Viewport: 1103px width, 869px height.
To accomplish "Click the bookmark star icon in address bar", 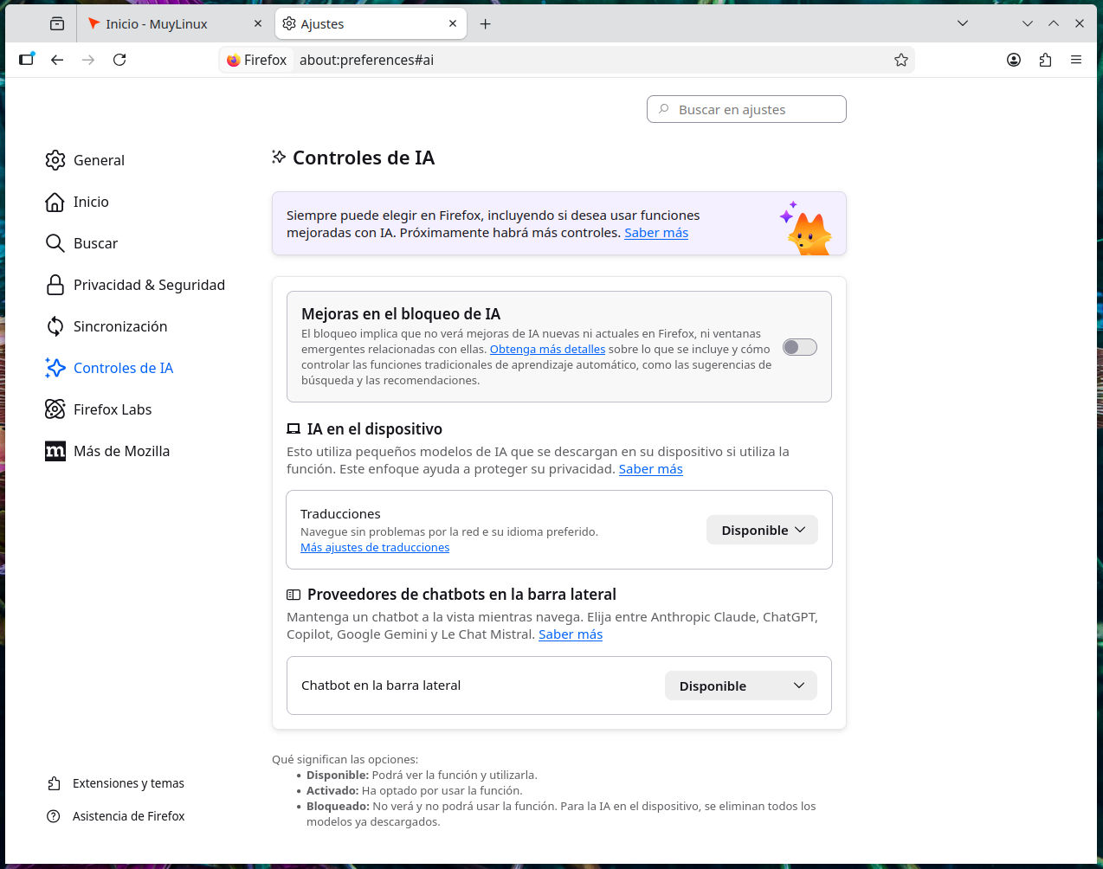I will (900, 60).
